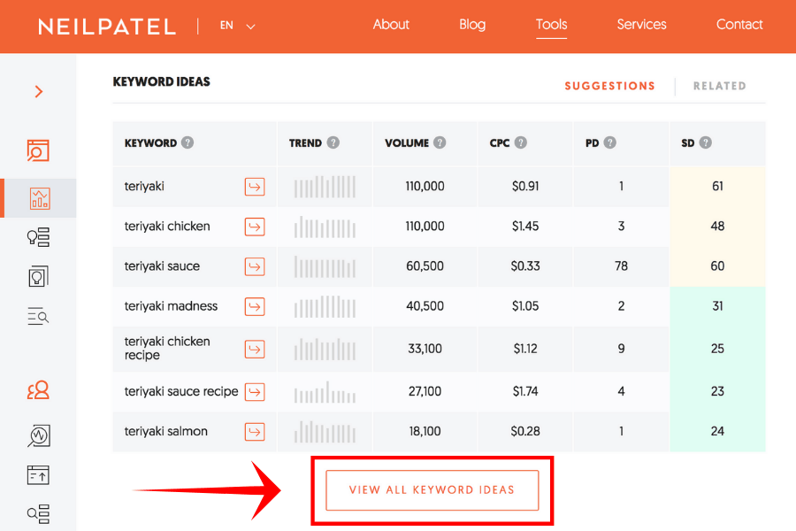Click the help icon next to CPC
The image size is (796, 531).
(521, 142)
